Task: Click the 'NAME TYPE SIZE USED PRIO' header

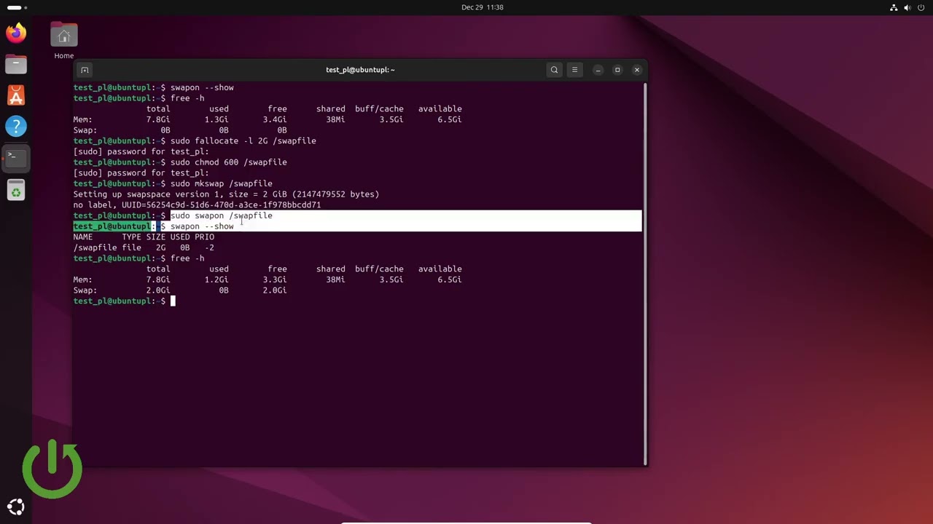Action: tap(144, 237)
